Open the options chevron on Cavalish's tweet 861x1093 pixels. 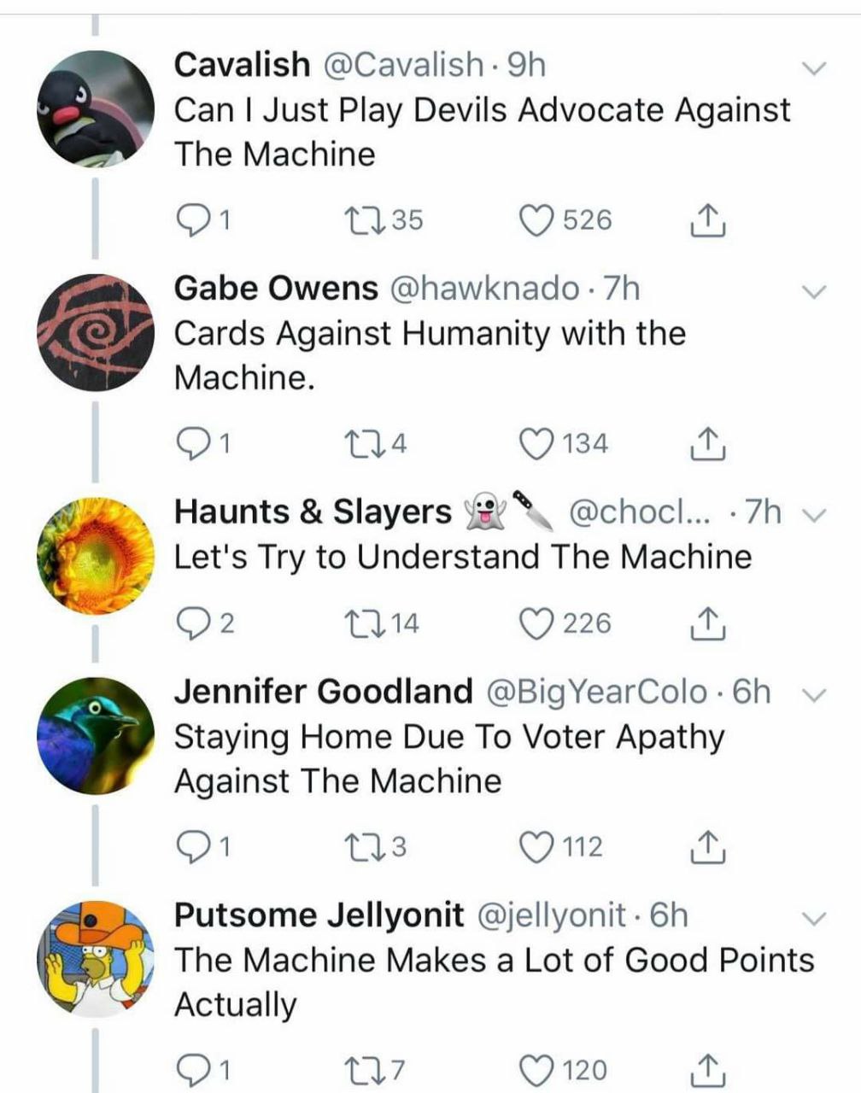[x=816, y=67]
